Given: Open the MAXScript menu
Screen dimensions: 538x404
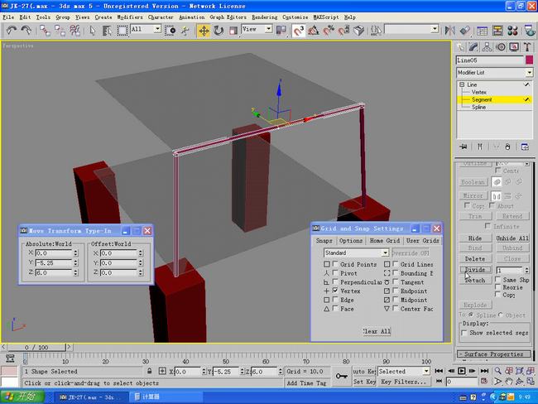Looking at the screenshot, I should (x=325, y=17).
